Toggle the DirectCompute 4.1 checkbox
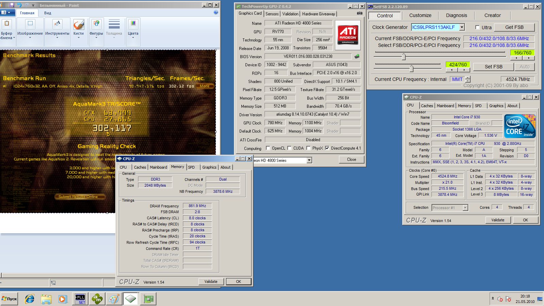Viewport: 544px width, 306px height. coord(327,148)
